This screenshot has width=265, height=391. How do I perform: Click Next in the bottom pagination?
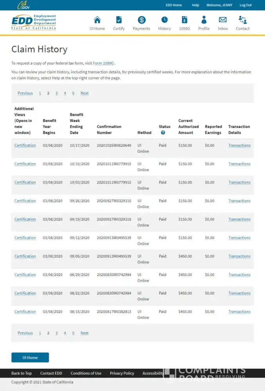(x=85, y=333)
